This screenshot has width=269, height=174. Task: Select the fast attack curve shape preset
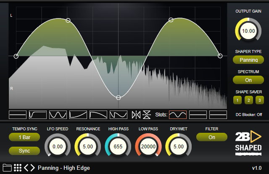pos(38,115)
